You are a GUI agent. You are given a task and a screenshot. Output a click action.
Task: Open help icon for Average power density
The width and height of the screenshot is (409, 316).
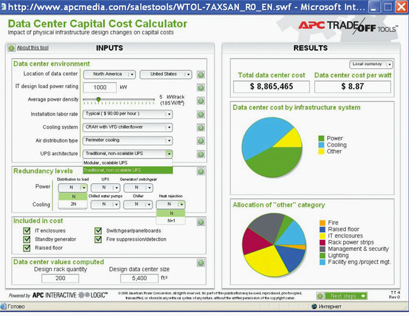tap(201, 101)
